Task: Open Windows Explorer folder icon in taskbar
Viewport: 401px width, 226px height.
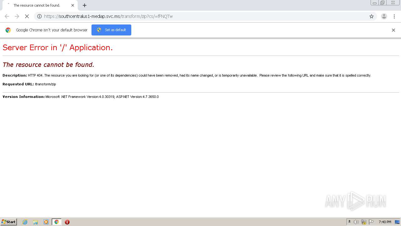Action: coord(35,222)
